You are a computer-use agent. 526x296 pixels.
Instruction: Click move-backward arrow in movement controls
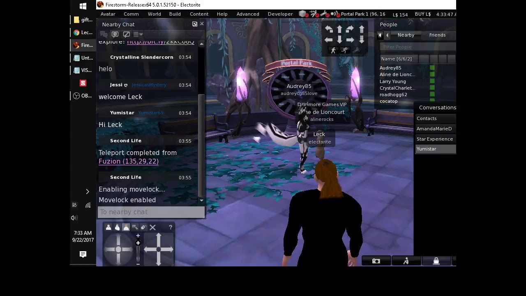[339, 40]
